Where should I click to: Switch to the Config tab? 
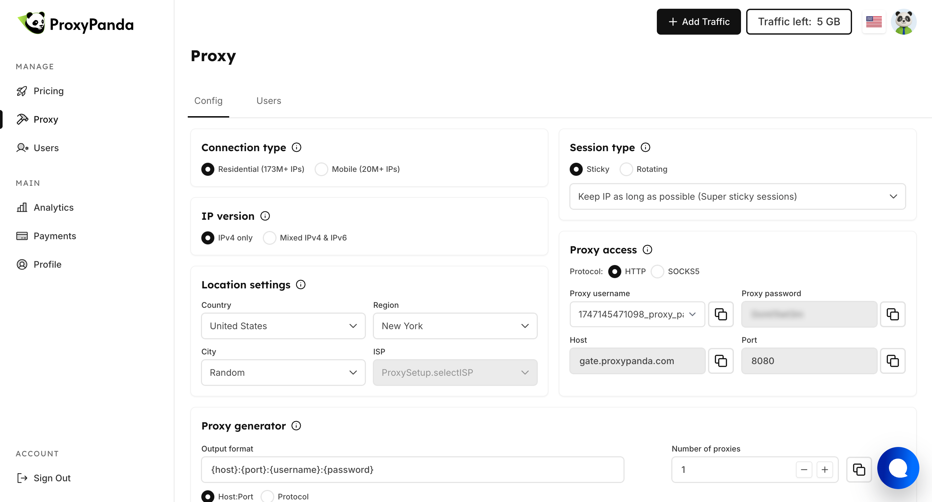208,101
